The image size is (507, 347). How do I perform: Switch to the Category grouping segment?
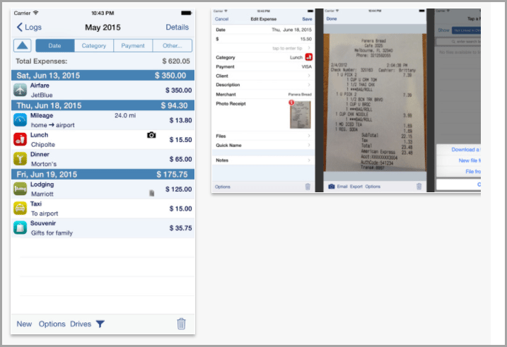point(94,46)
